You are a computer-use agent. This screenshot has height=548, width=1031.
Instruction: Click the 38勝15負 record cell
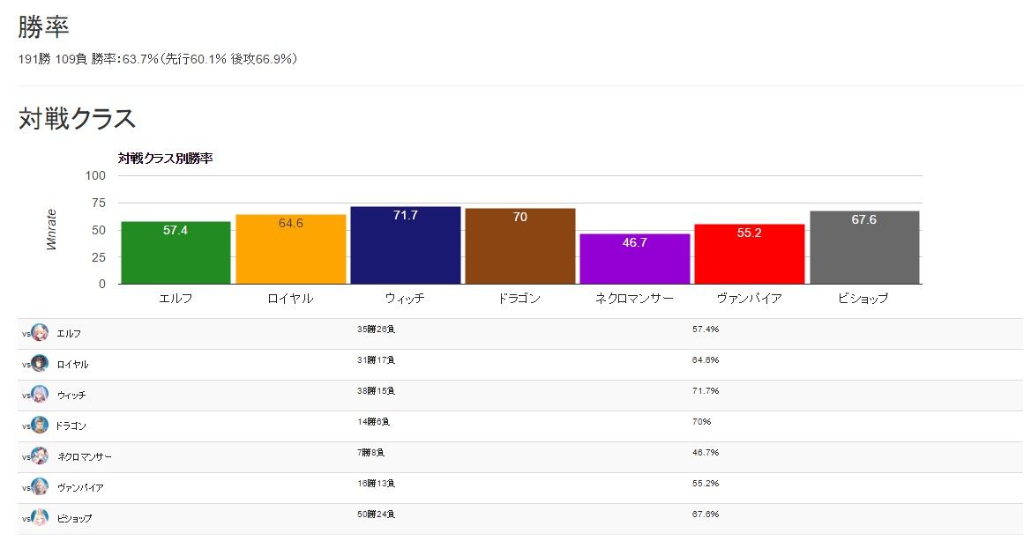pos(376,391)
